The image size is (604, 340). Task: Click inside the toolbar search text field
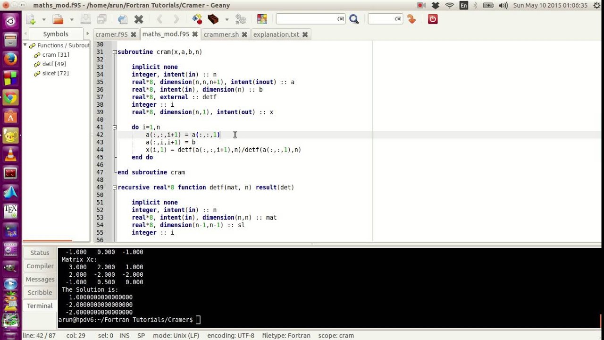coord(307,19)
